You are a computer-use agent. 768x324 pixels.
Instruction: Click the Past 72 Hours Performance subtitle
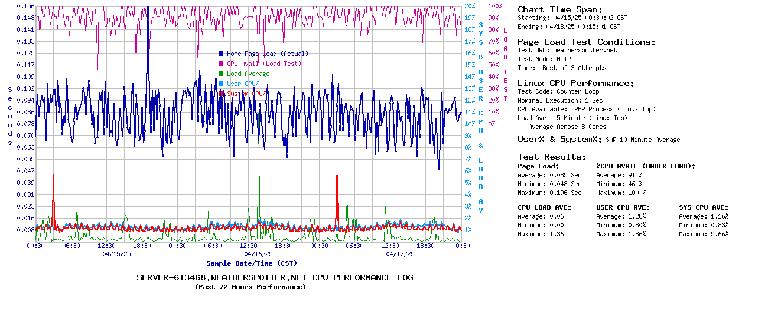coord(250,287)
